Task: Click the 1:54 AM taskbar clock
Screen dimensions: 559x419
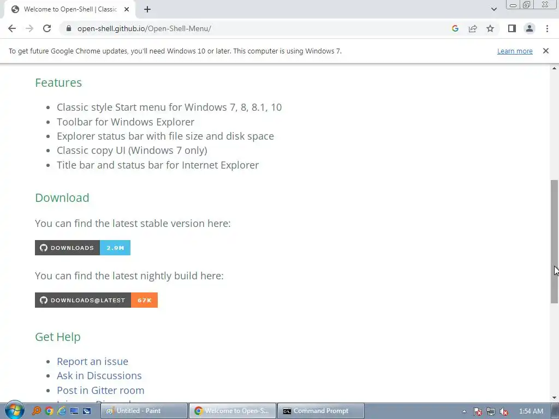Action: (x=531, y=411)
